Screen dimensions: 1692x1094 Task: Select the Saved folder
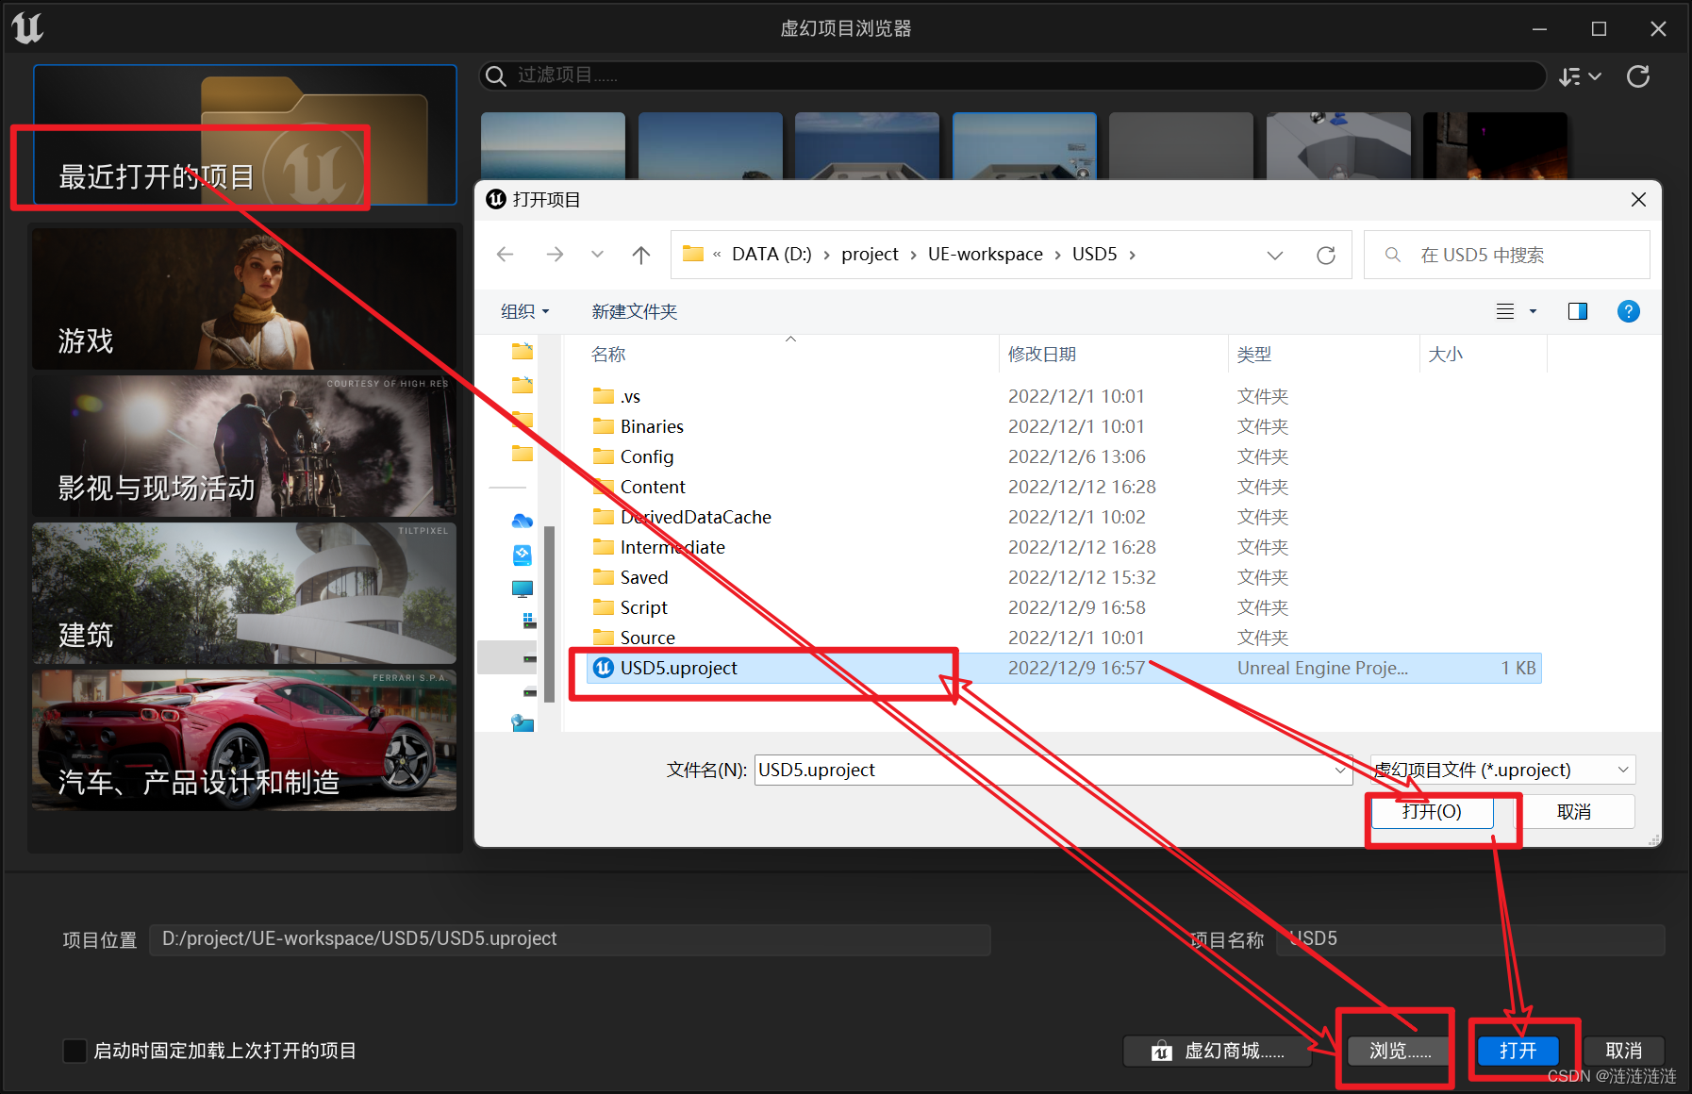[1064, 577]
